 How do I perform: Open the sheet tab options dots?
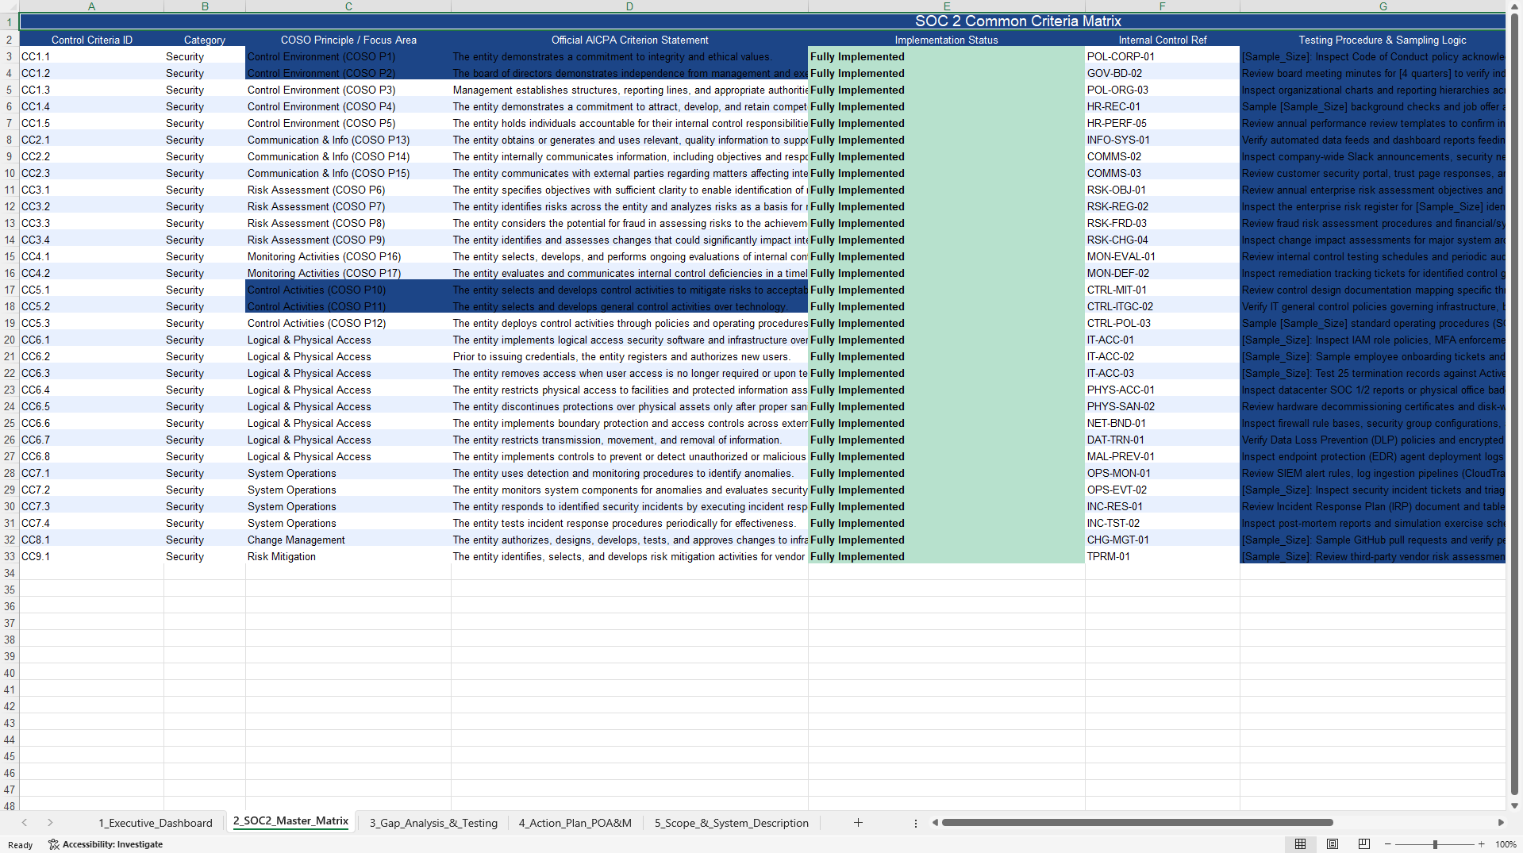pos(916,824)
